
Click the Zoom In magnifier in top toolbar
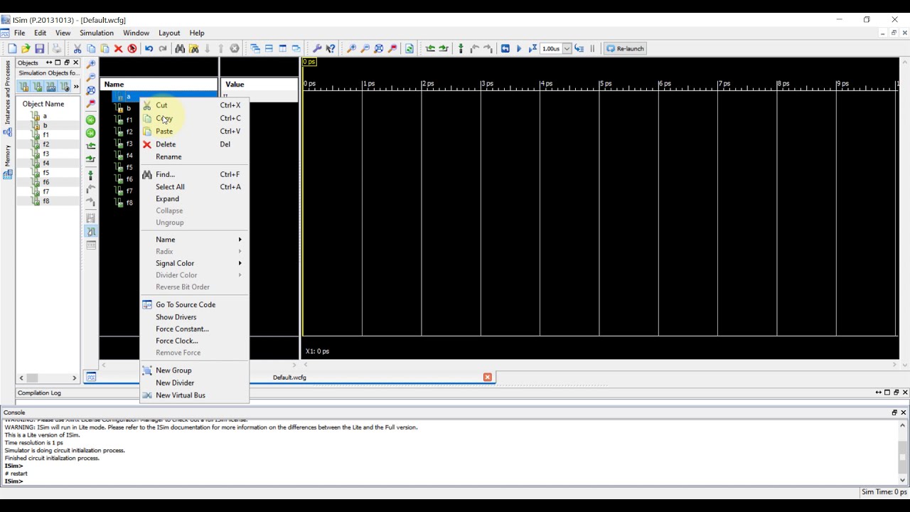[351, 48]
